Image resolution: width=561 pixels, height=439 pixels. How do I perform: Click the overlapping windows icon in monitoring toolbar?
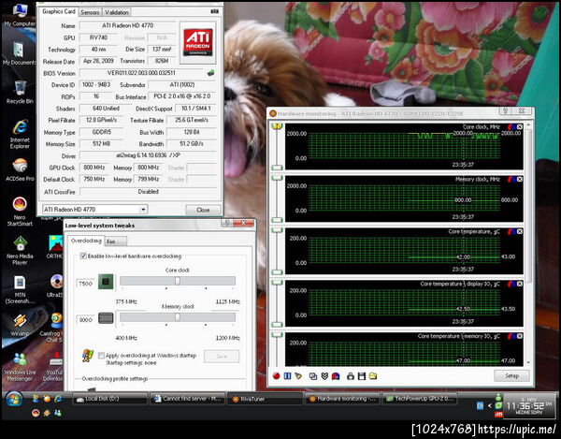(313, 376)
